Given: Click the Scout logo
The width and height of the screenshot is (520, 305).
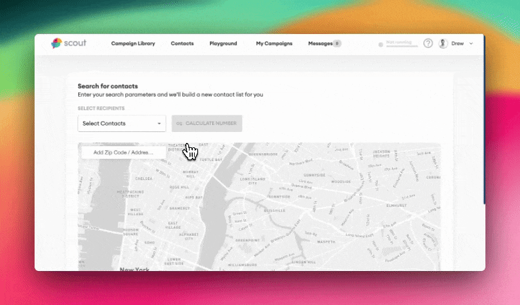Looking at the screenshot, I should pos(69,43).
